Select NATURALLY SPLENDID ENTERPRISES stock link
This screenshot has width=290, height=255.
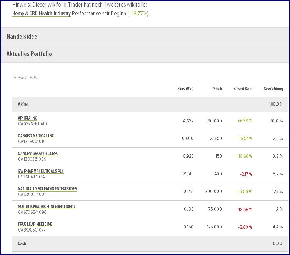pyautogui.click(x=47, y=189)
